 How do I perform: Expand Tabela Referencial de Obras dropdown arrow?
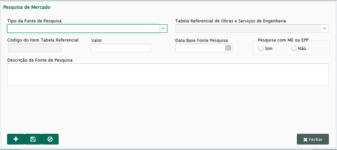pyautogui.click(x=325, y=28)
